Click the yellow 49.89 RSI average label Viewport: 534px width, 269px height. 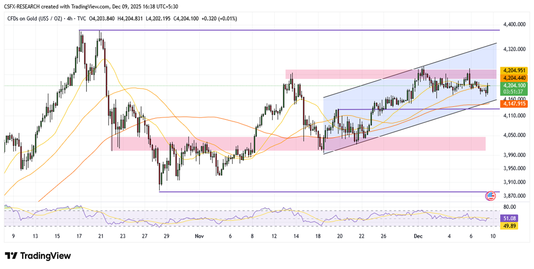(x=509, y=226)
